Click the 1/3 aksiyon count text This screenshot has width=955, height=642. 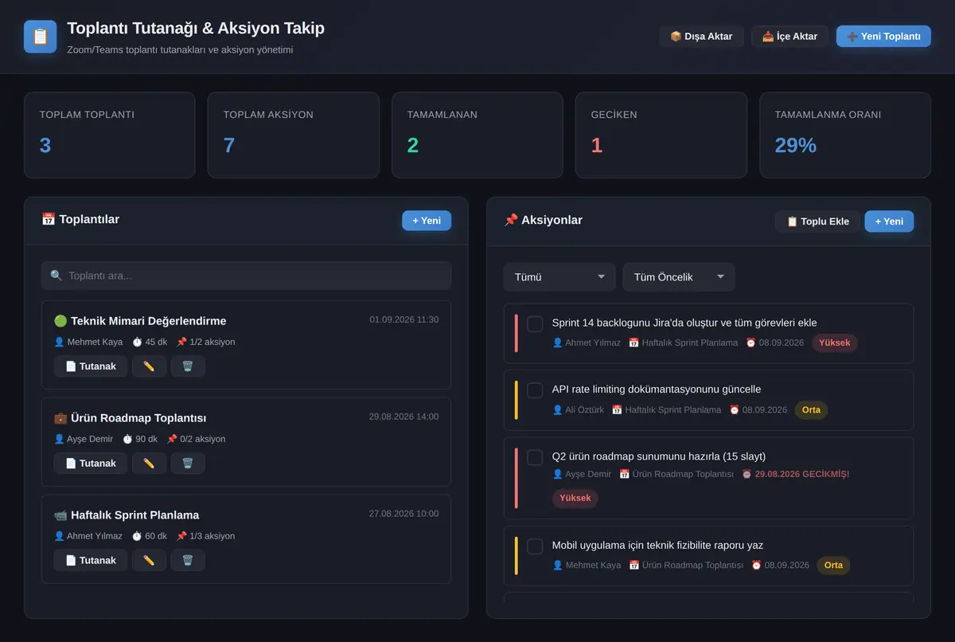(x=206, y=536)
